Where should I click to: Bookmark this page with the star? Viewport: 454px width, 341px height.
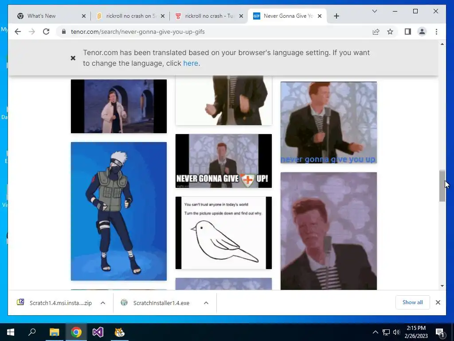pyautogui.click(x=390, y=32)
